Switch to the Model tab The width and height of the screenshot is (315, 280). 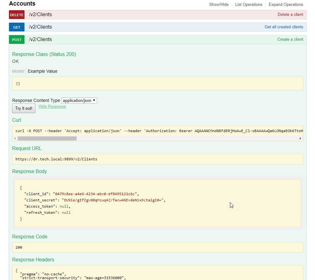point(18,71)
